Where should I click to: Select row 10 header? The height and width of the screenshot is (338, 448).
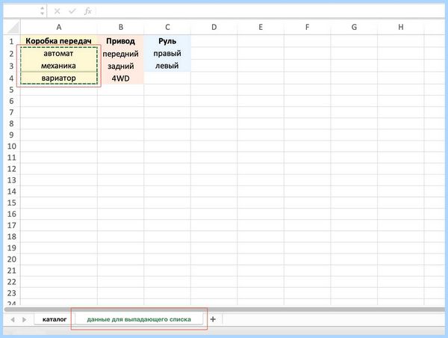point(11,147)
